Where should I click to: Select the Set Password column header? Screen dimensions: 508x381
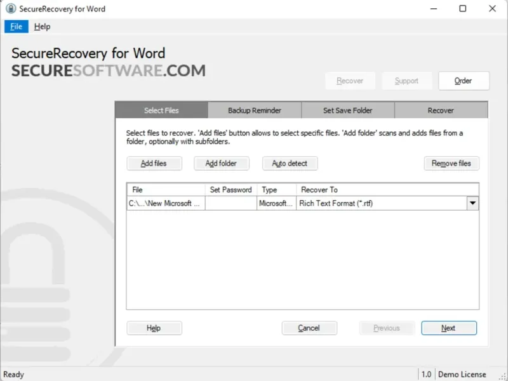click(x=231, y=189)
